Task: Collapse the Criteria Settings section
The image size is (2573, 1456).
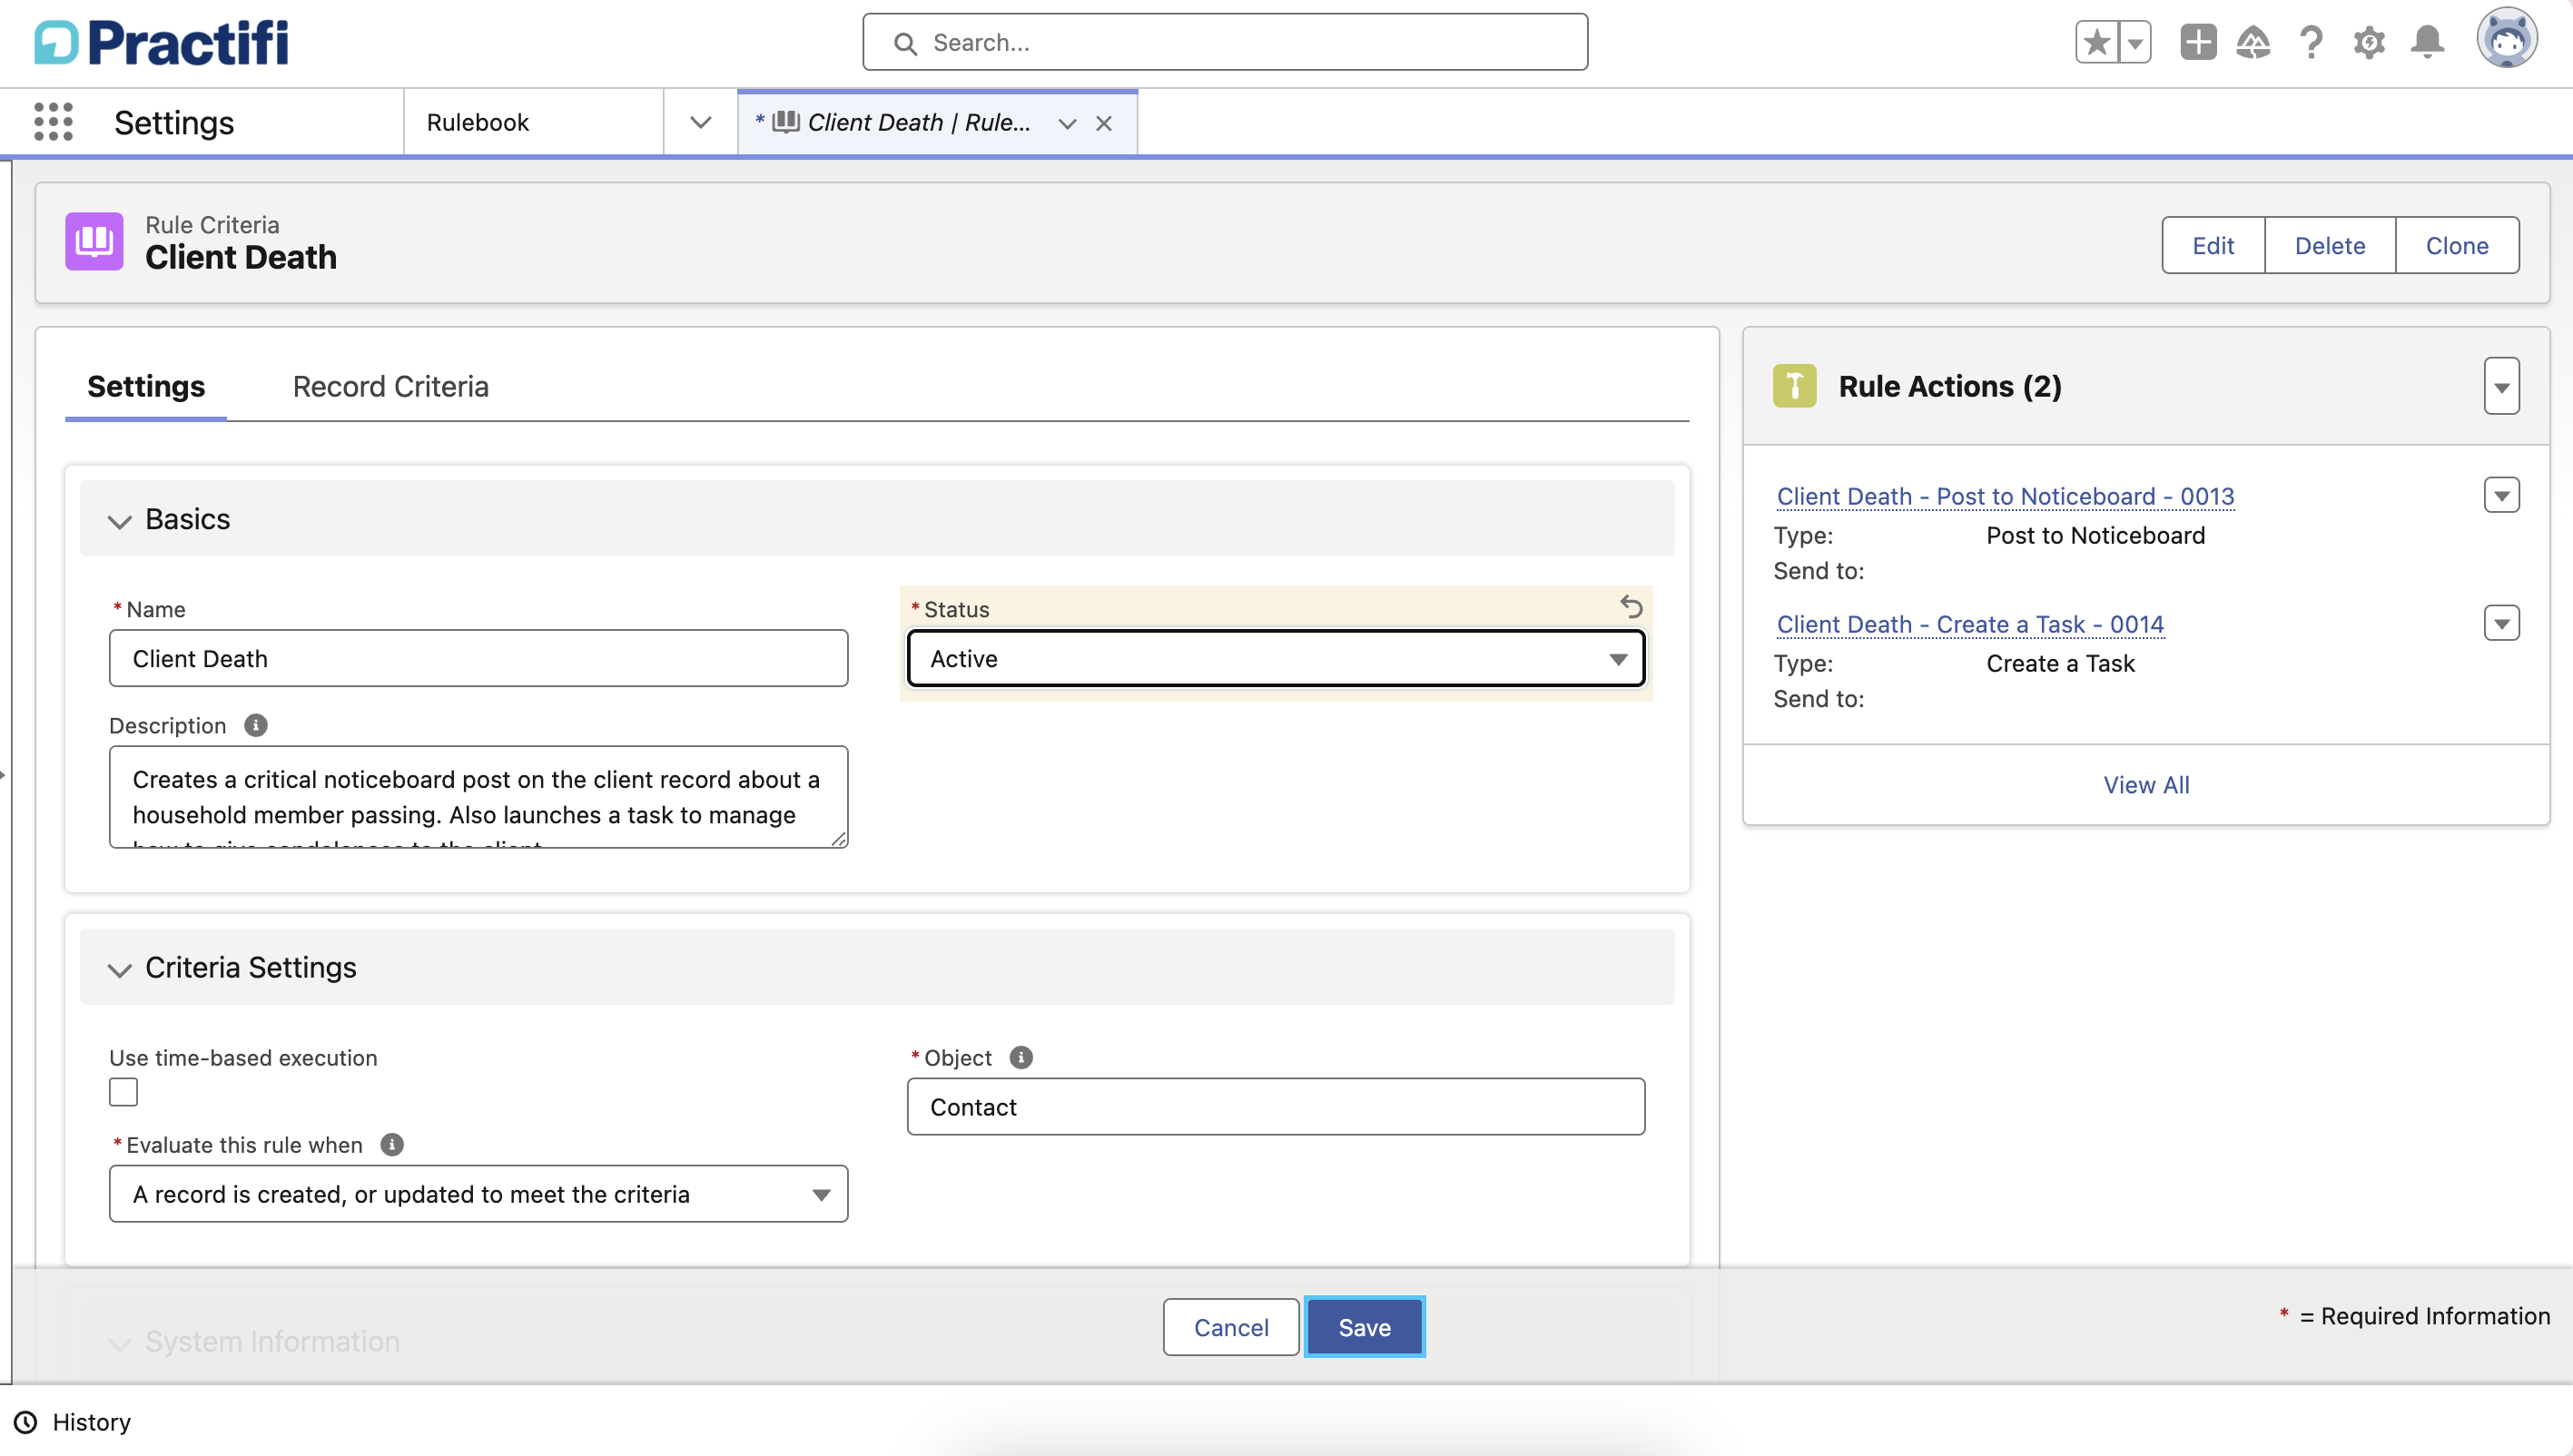Action: [x=120, y=969]
